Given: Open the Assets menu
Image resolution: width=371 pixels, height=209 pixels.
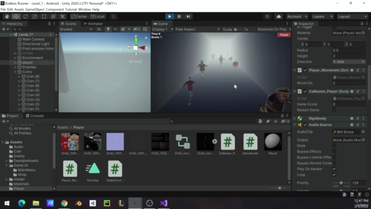Looking at the screenshot, I should click(x=19, y=9).
